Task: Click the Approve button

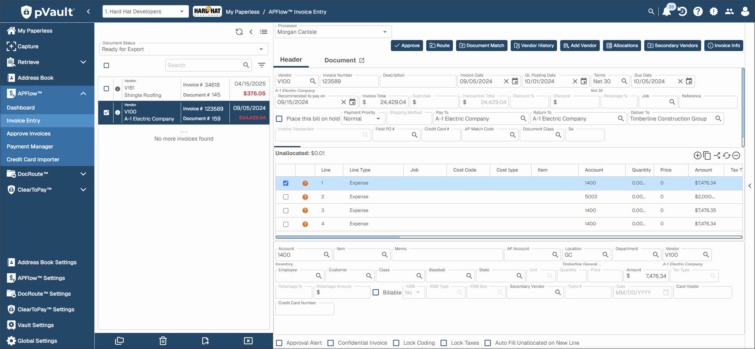Action: [407, 46]
